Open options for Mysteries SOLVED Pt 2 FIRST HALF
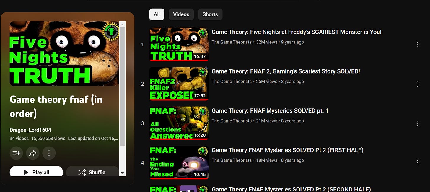The width and height of the screenshot is (430, 192). (x=418, y=163)
